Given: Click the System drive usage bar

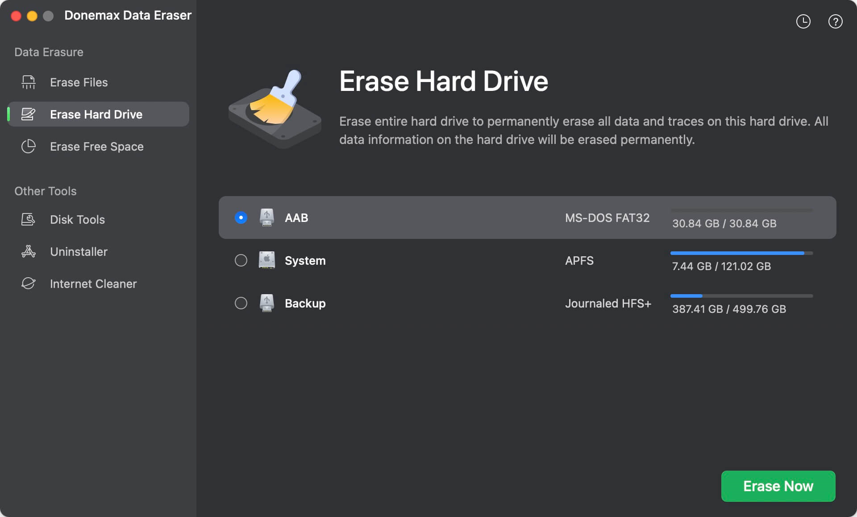Looking at the screenshot, I should click(x=741, y=253).
